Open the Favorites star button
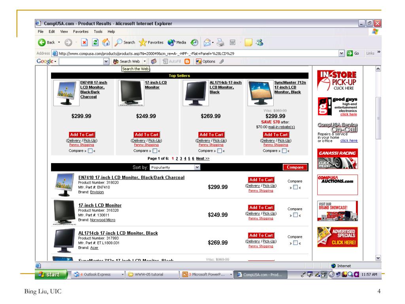 [x=151, y=42]
